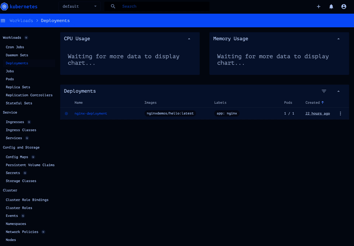Open actions menu for nginx-deployment
354x246 pixels.
coord(340,114)
